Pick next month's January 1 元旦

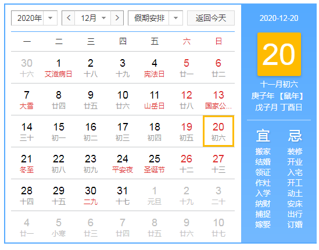click(155, 195)
